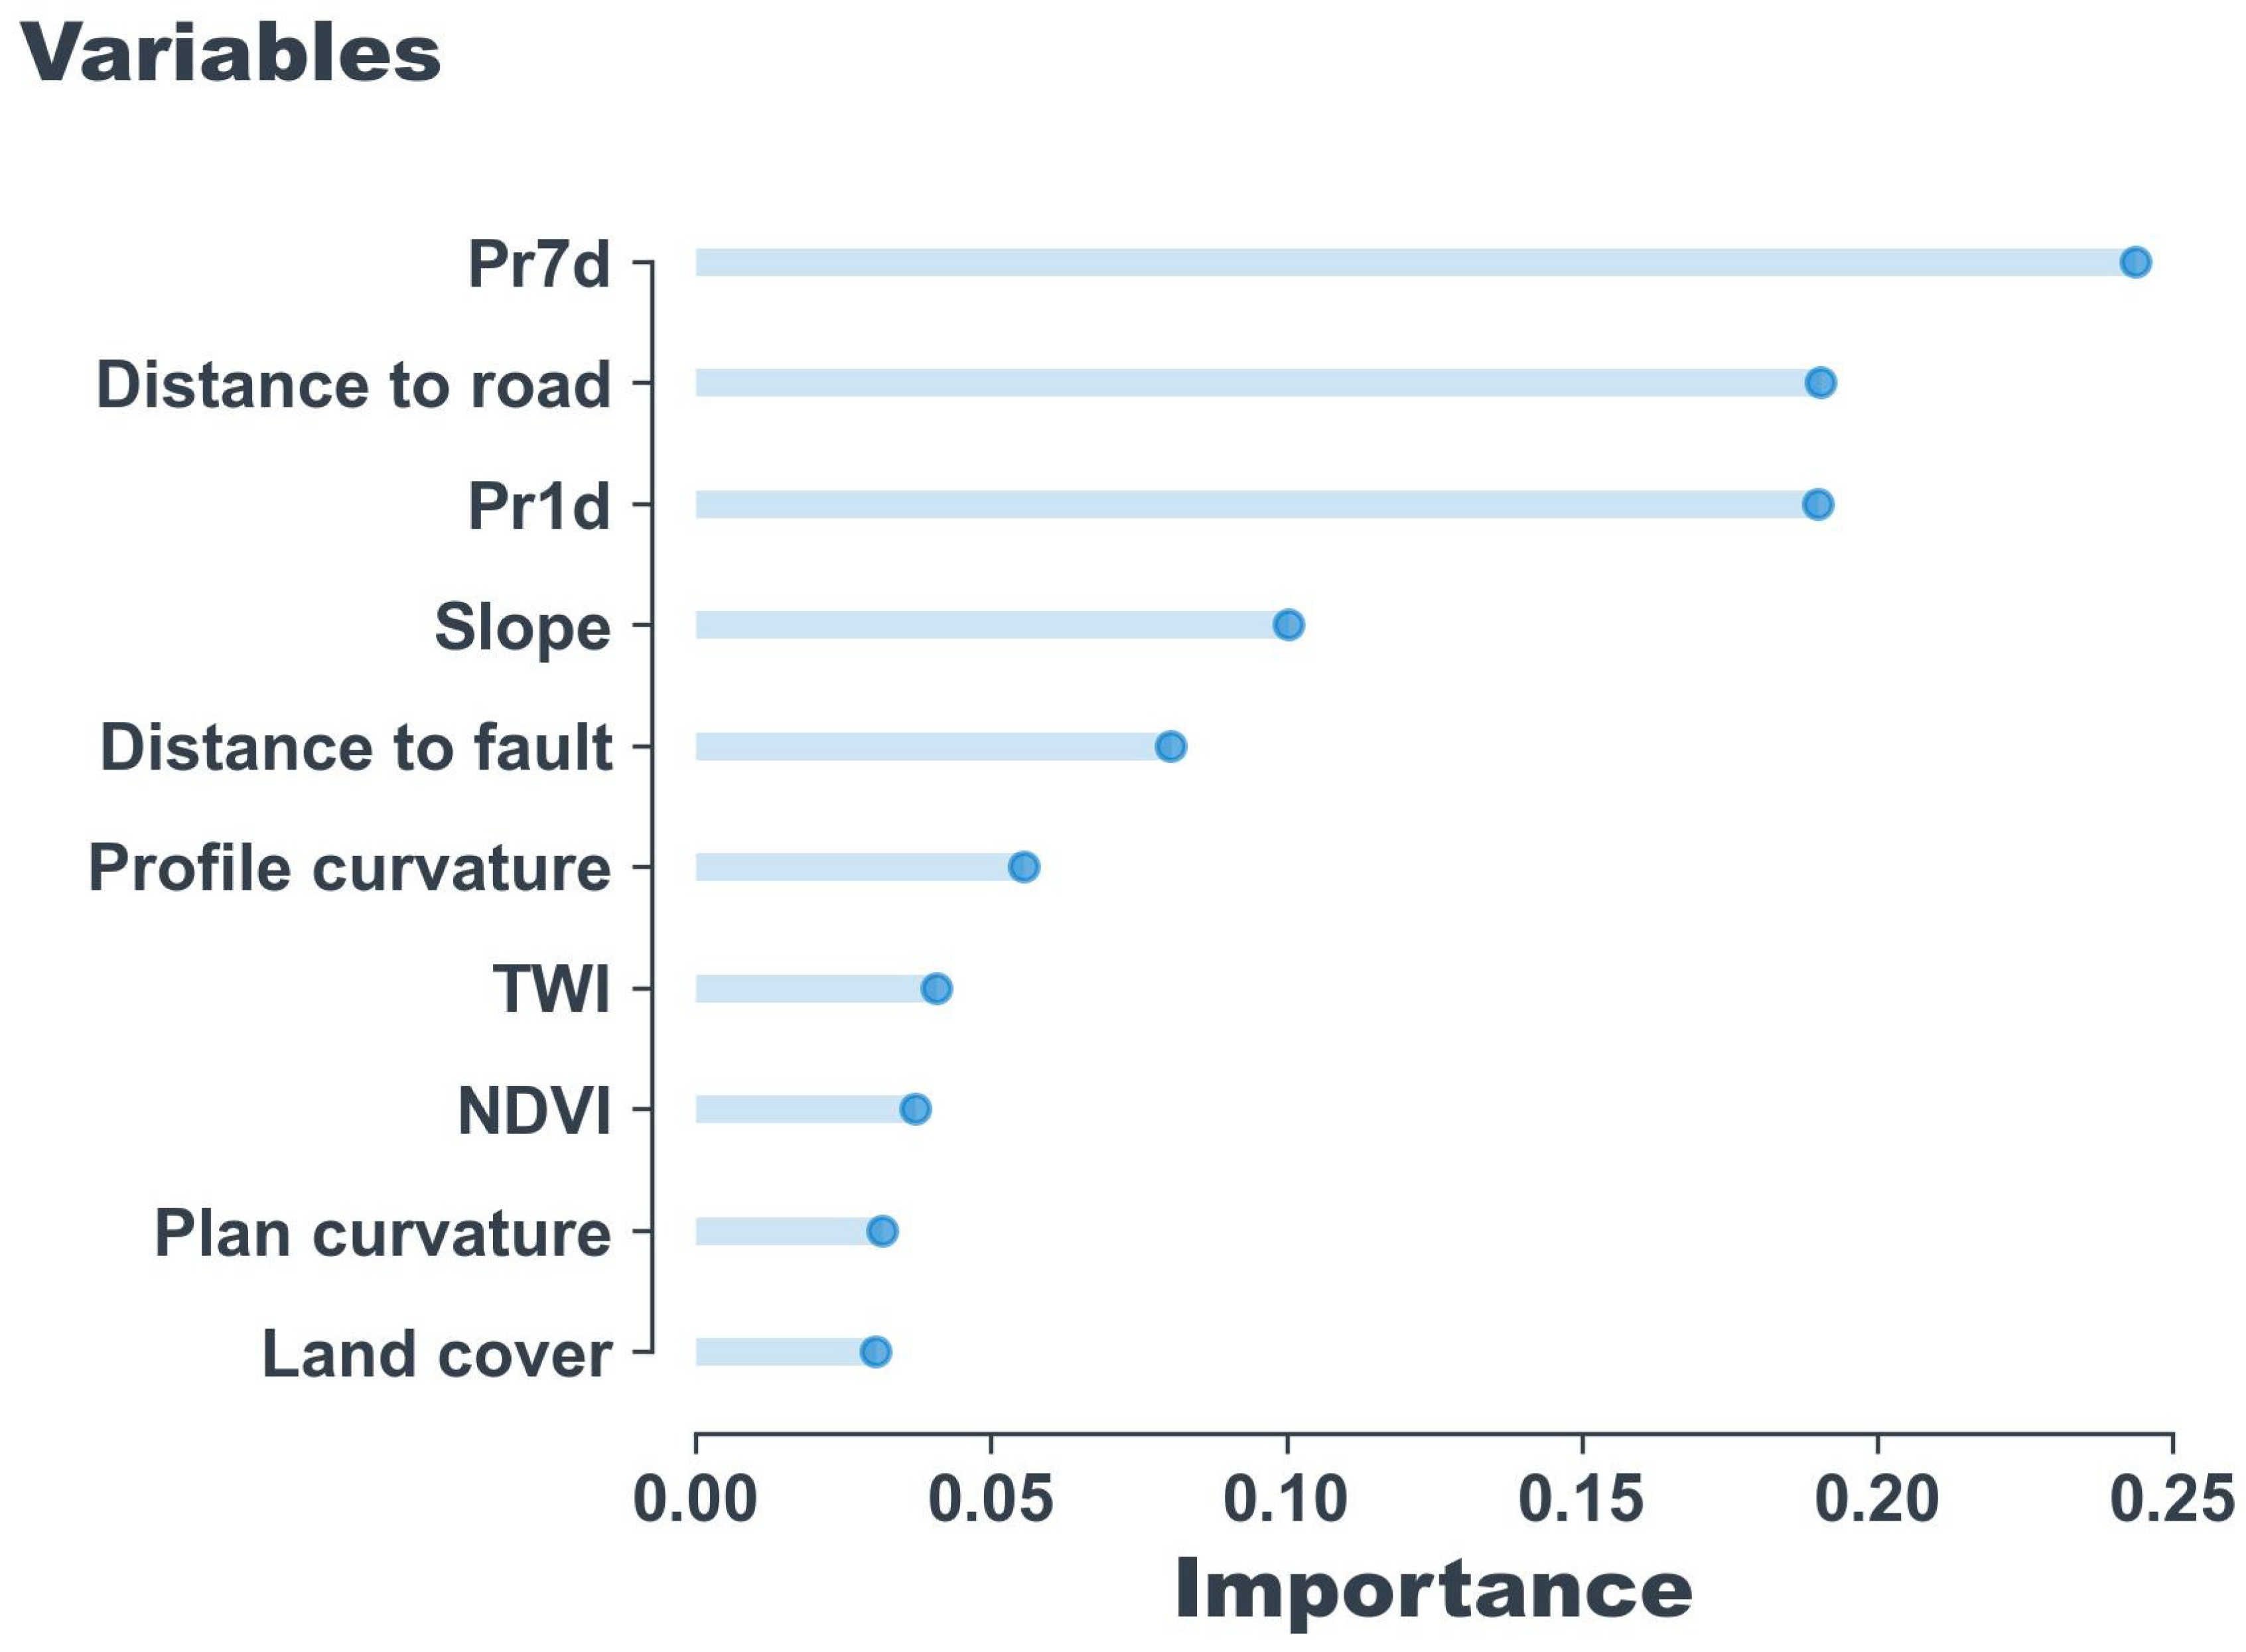Click the TWI data point marker
2246x1652 pixels.
click(936, 989)
